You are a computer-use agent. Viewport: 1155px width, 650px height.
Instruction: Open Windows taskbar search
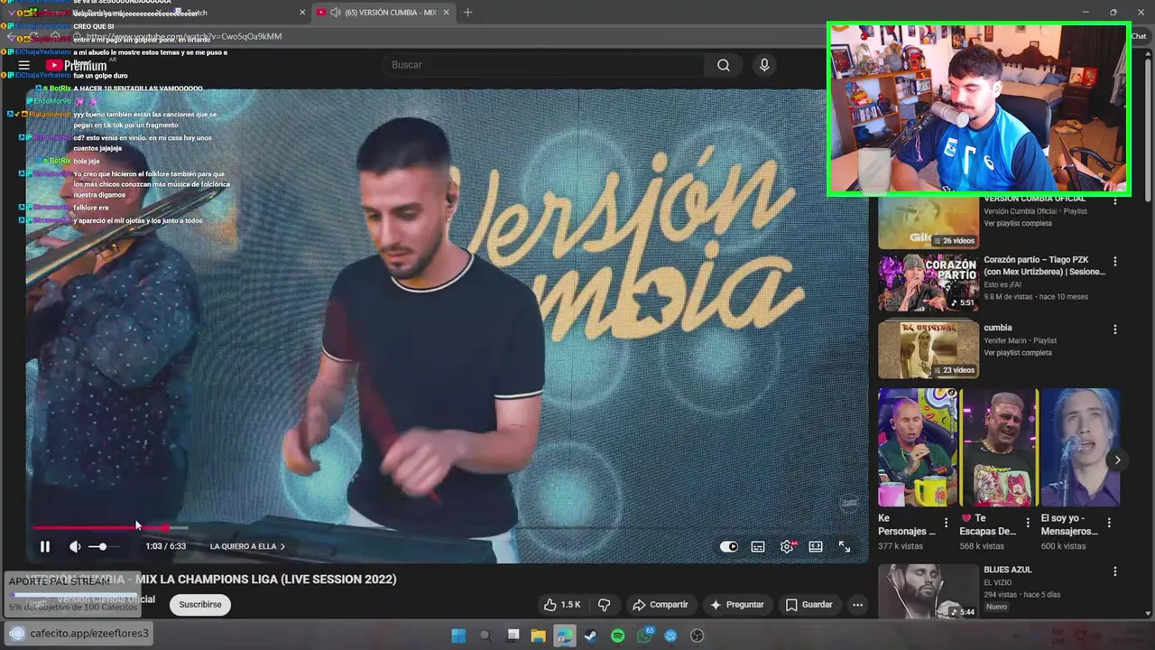click(x=485, y=636)
